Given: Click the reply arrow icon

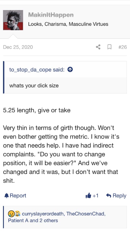Looking at the screenshot, I should 109,195.
